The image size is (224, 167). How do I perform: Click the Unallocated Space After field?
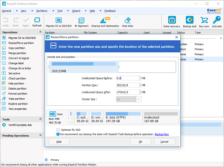click(x=128, y=92)
